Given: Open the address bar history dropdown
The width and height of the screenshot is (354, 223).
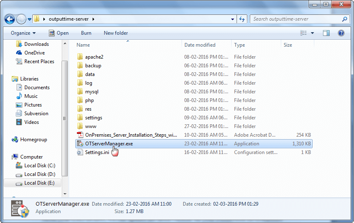Looking at the screenshot, I should coord(232,19).
